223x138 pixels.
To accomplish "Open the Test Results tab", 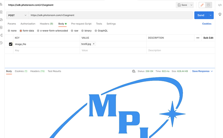I will 54,71.
